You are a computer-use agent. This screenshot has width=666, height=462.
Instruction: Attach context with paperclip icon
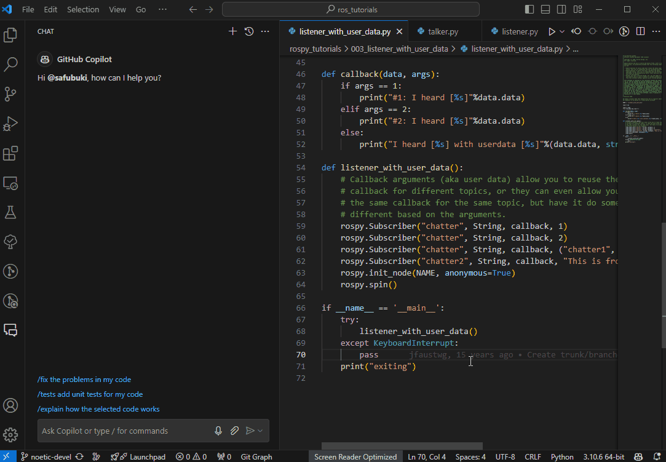(x=234, y=431)
